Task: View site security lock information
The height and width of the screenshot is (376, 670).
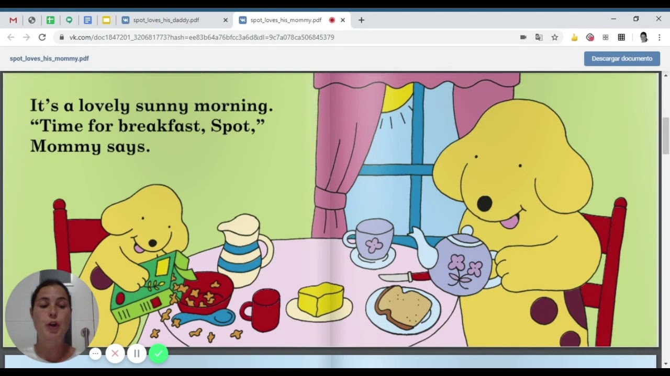Action: pos(62,37)
